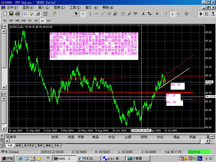Open the 插入(I) menu
The image size is (216, 162).
(44, 8)
